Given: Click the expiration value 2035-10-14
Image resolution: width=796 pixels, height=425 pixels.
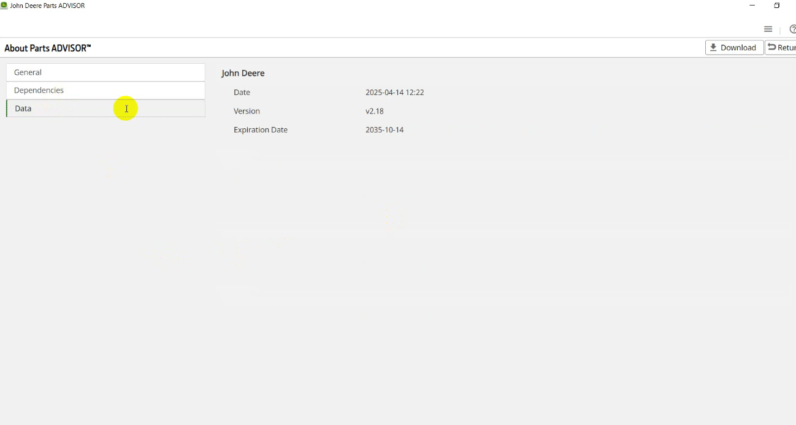Looking at the screenshot, I should [x=385, y=130].
